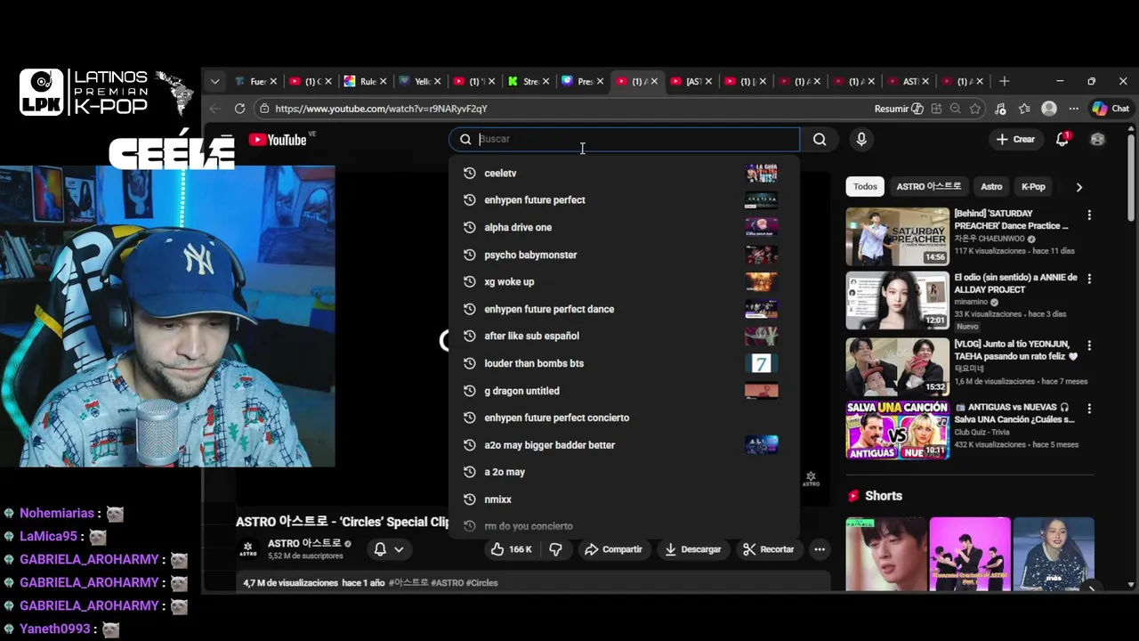Viewport: 1139px width, 641px height.
Task: Open options for YEONJUN TAEHA vlog
Action: (x=1089, y=345)
